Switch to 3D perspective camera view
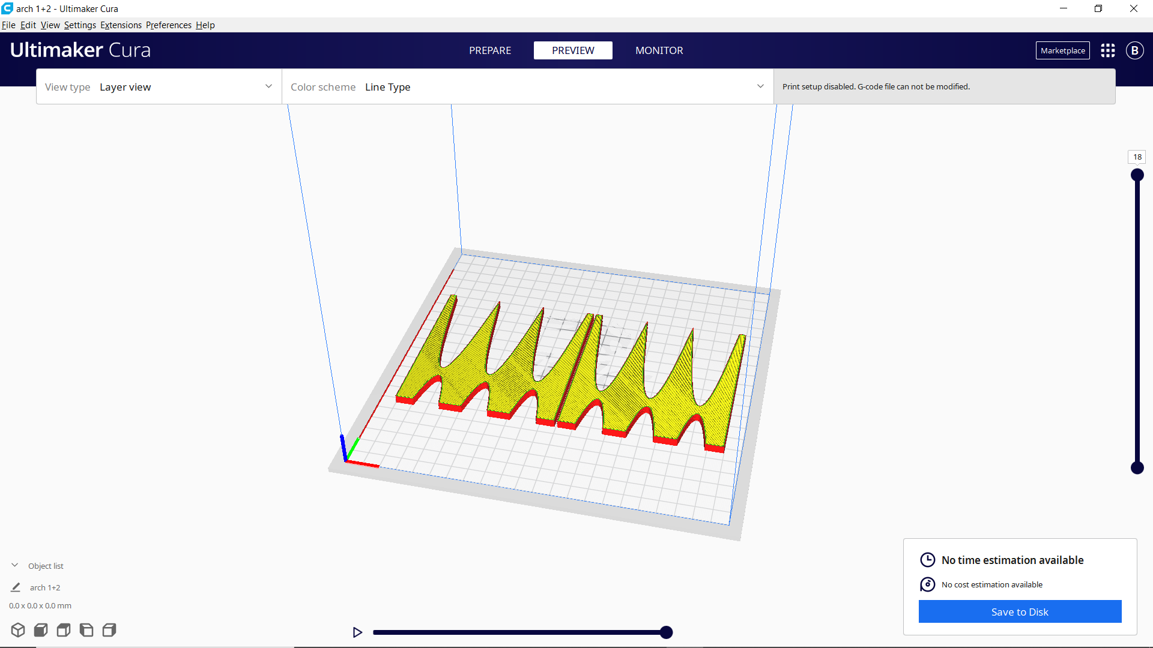Viewport: 1153px width, 648px height. [18, 630]
